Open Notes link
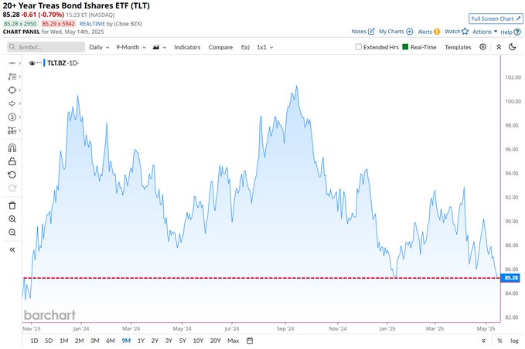 (363, 32)
